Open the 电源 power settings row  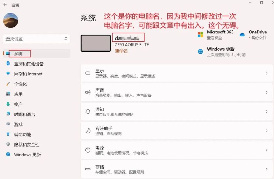pyautogui.click(x=177, y=150)
